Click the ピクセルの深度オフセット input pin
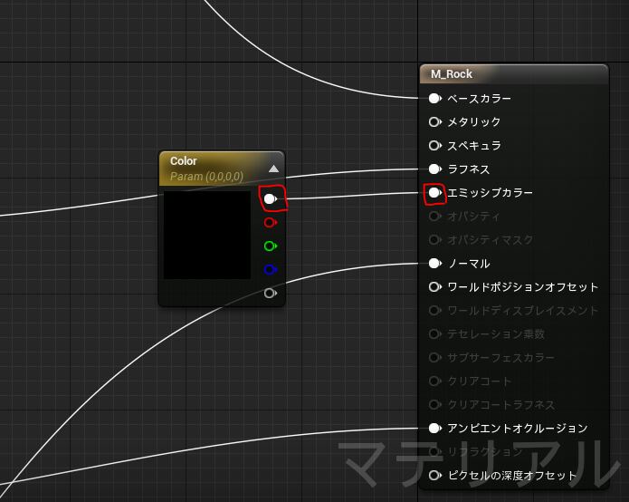The width and height of the screenshot is (629, 502). [434, 476]
